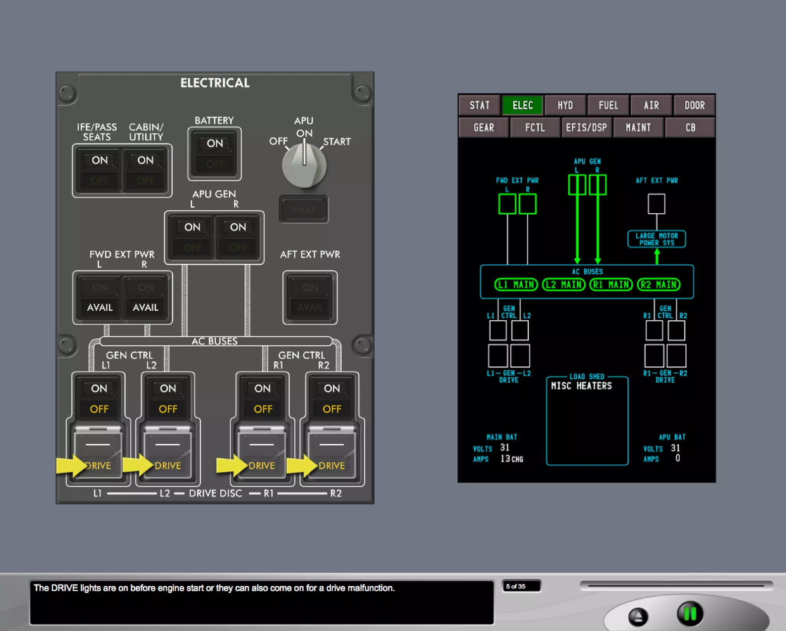
Task: Click the L2 DRIVE disconnect guarded switch
Action: pyautogui.click(x=168, y=452)
